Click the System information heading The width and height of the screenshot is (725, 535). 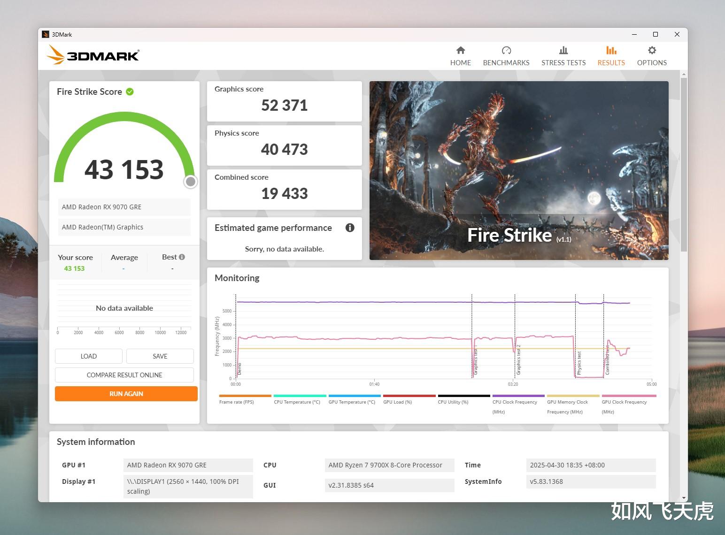pos(96,442)
